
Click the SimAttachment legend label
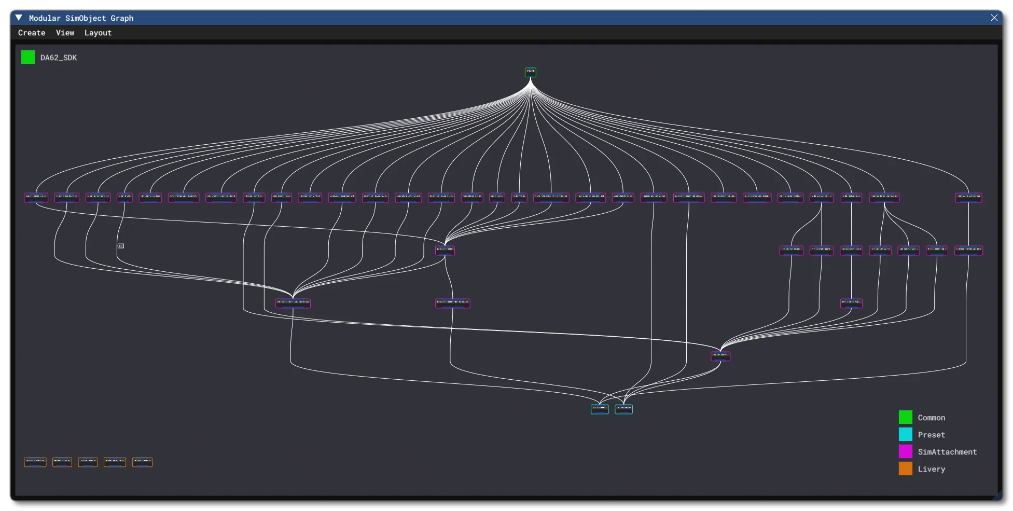pyautogui.click(x=947, y=452)
